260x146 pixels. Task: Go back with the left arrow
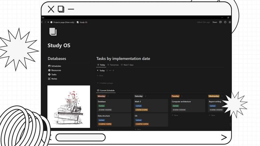(x=42, y=22)
